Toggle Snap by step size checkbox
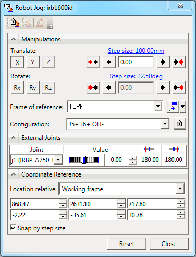 point(13,228)
